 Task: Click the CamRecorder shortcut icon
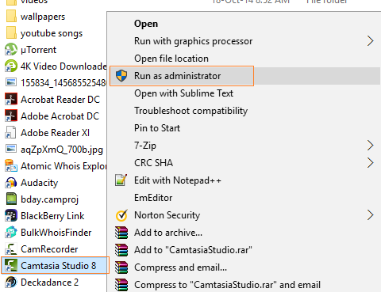(x=11, y=248)
